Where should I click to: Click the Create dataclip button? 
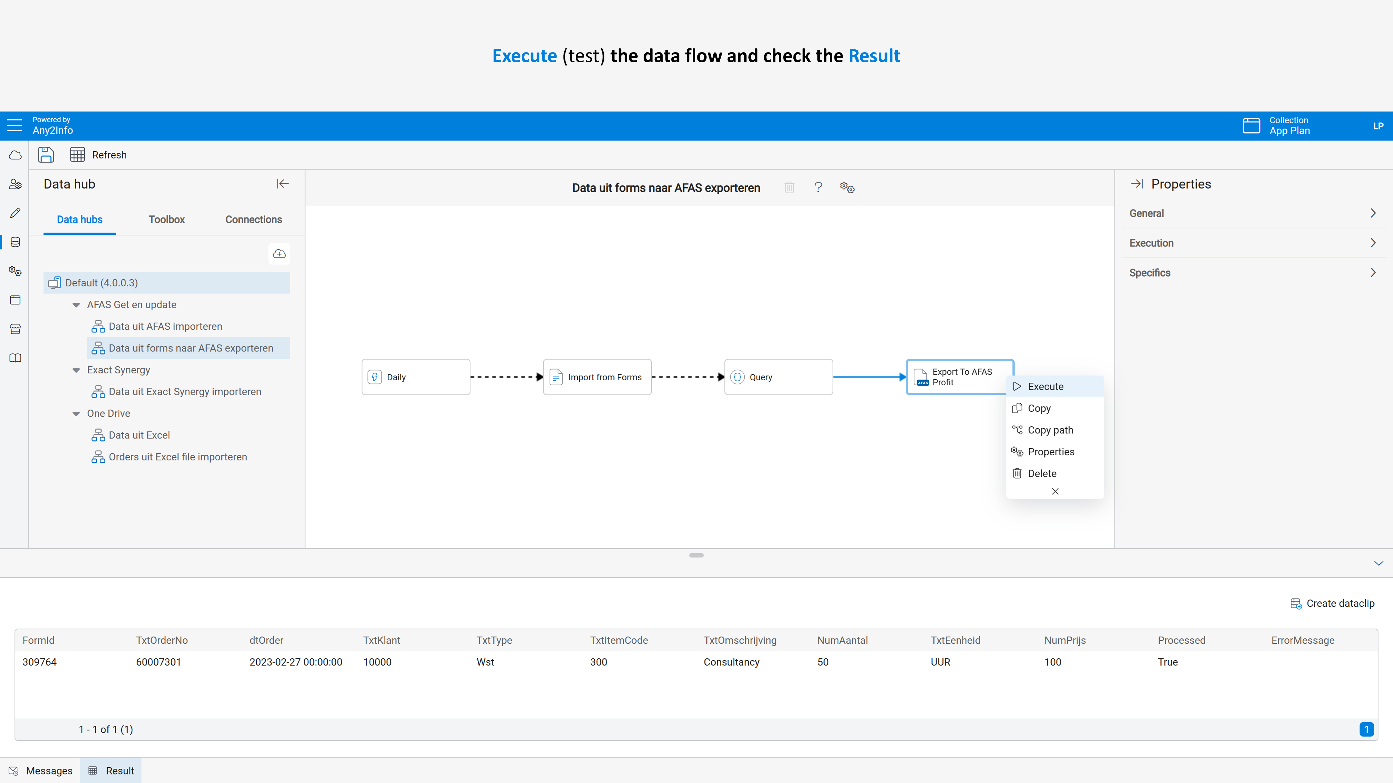pos(1333,603)
